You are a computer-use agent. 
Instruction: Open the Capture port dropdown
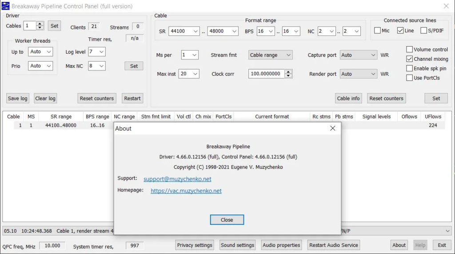358,55
